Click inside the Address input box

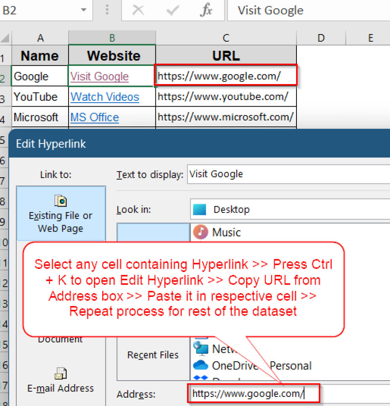tap(254, 394)
